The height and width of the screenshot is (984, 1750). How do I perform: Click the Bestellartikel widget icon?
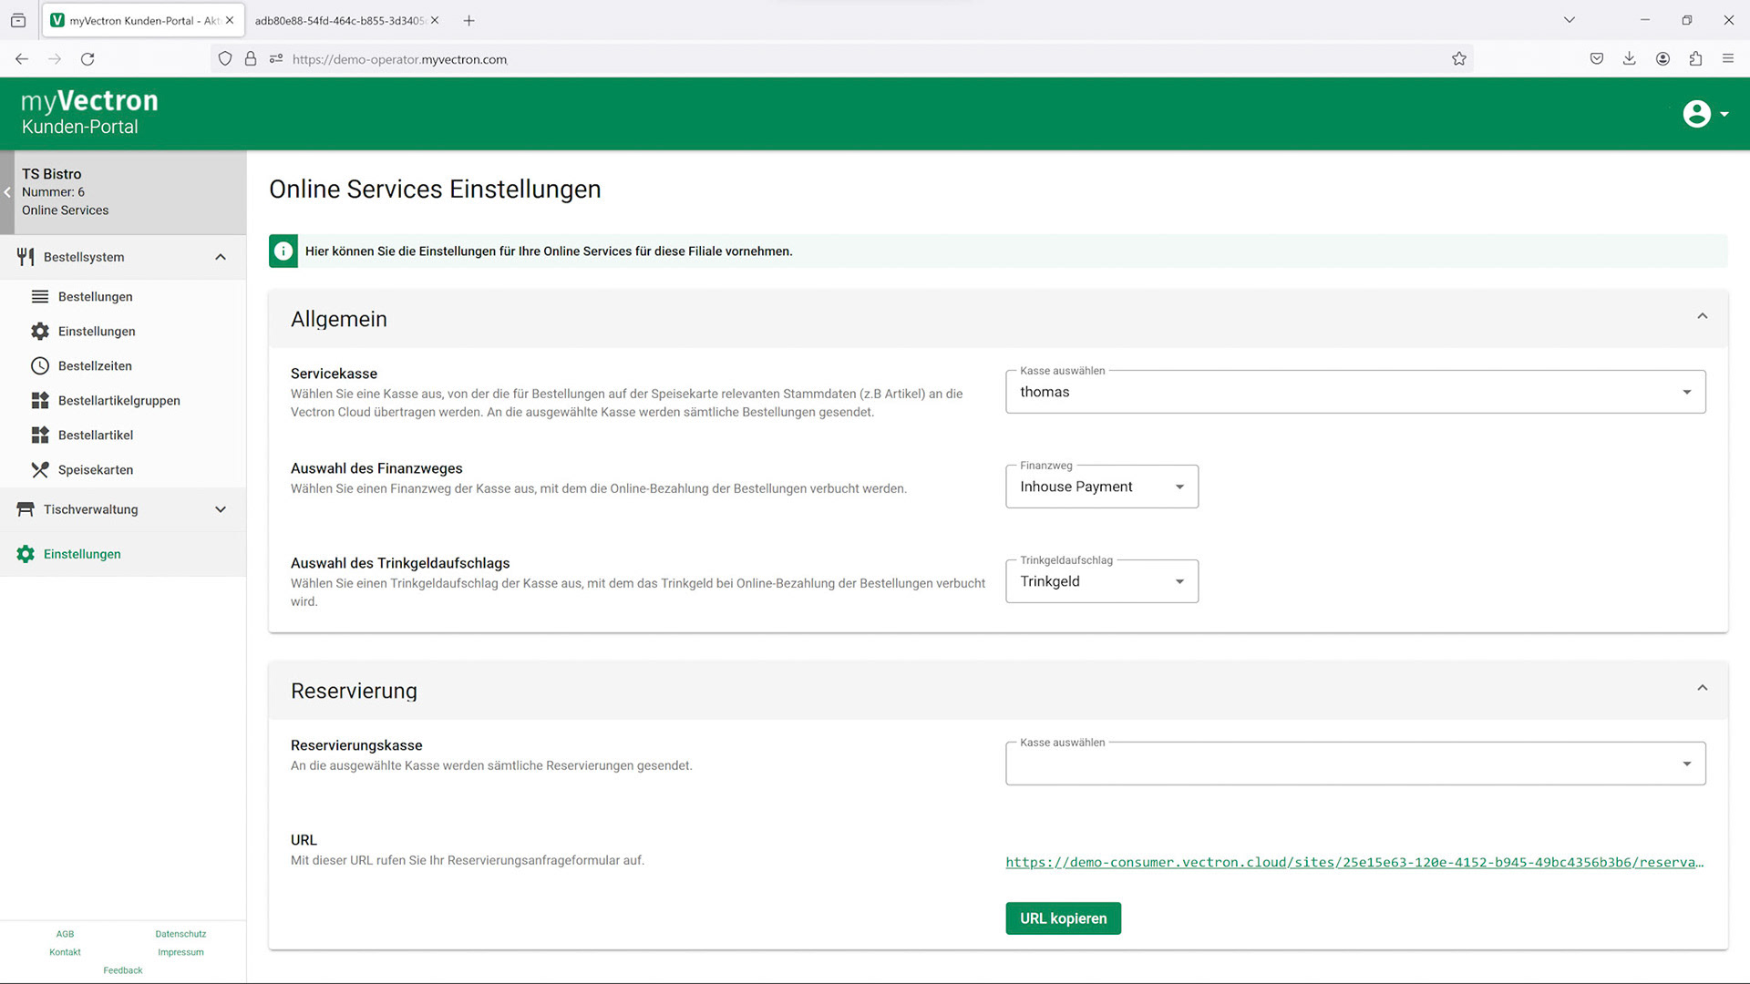40,436
